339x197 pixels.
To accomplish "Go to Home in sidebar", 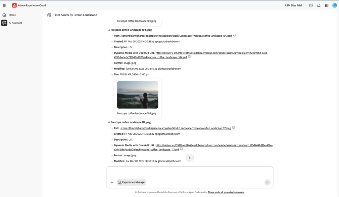I will click(12, 15).
